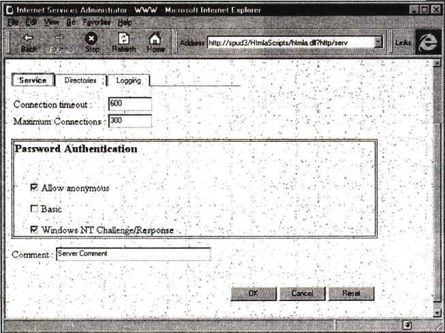Switch to the Directories tab
This screenshot has width=445, height=333.
pos(80,80)
